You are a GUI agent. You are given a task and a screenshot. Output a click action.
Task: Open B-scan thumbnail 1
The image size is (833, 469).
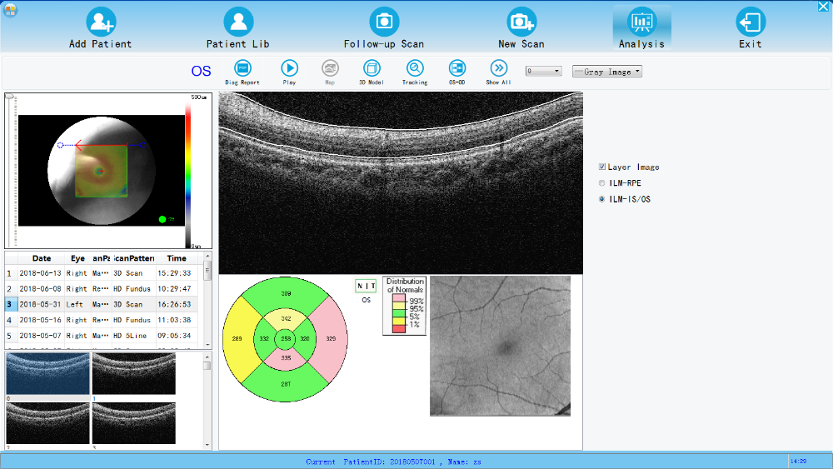point(134,374)
